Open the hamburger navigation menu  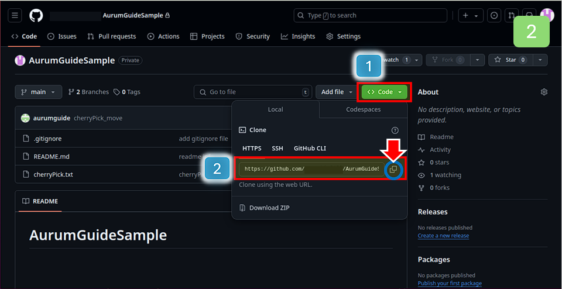pos(15,15)
